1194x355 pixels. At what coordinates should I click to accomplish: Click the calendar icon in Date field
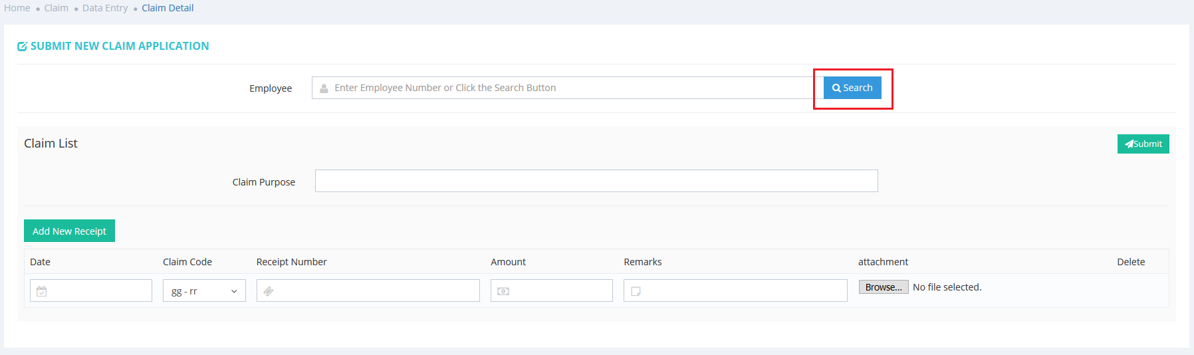(42, 291)
